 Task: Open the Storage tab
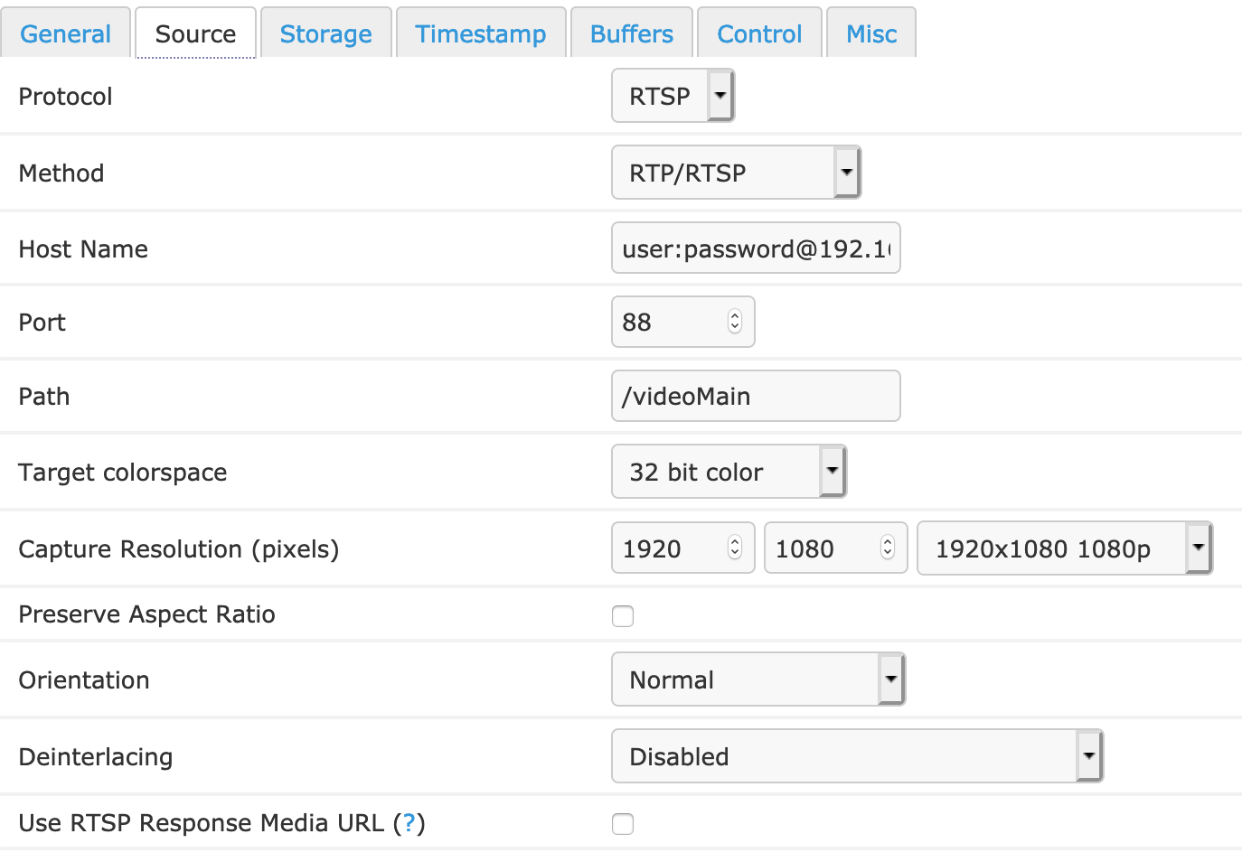coord(325,33)
